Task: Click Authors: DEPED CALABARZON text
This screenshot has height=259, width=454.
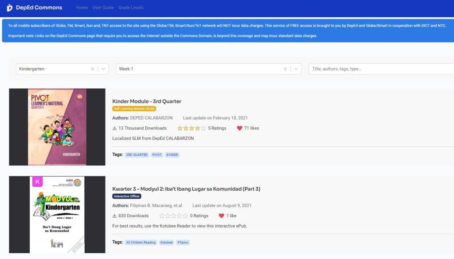Action: point(142,118)
